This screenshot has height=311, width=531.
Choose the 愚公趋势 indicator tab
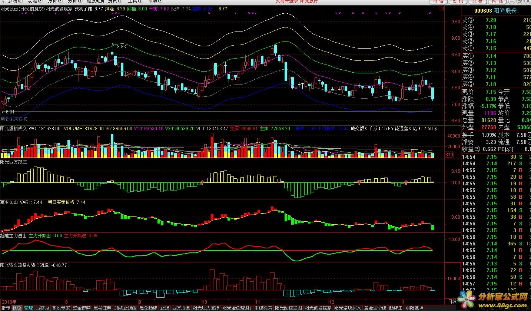(148, 308)
